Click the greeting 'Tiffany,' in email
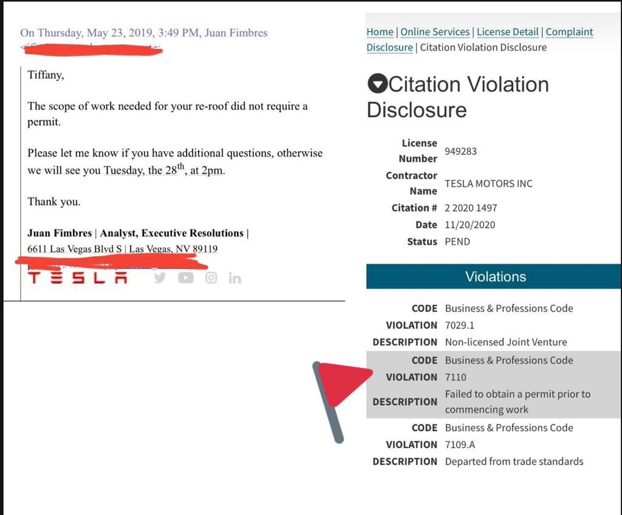Screen dimensions: 622x515 [46, 75]
